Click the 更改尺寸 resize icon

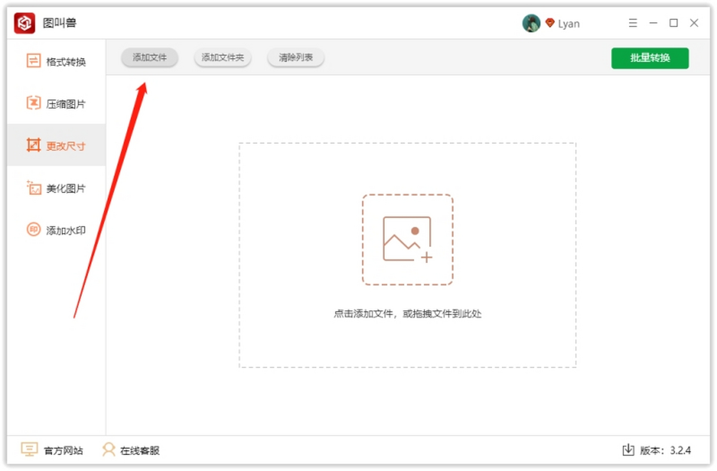33,145
